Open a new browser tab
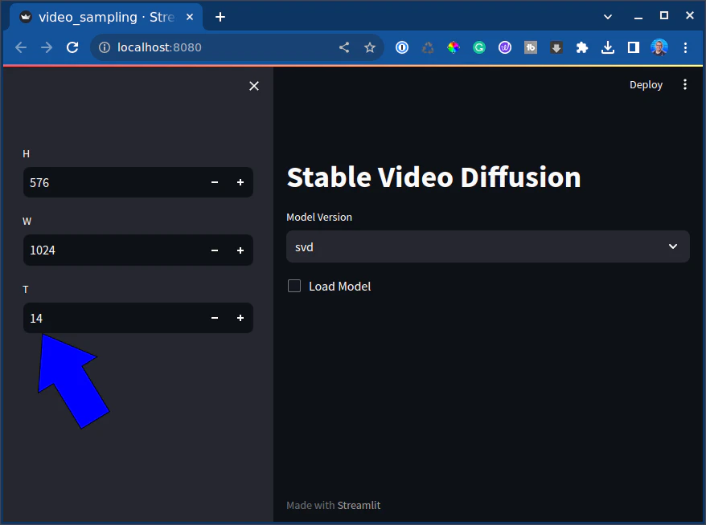Screen dimensions: 706x525 (x=220, y=17)
